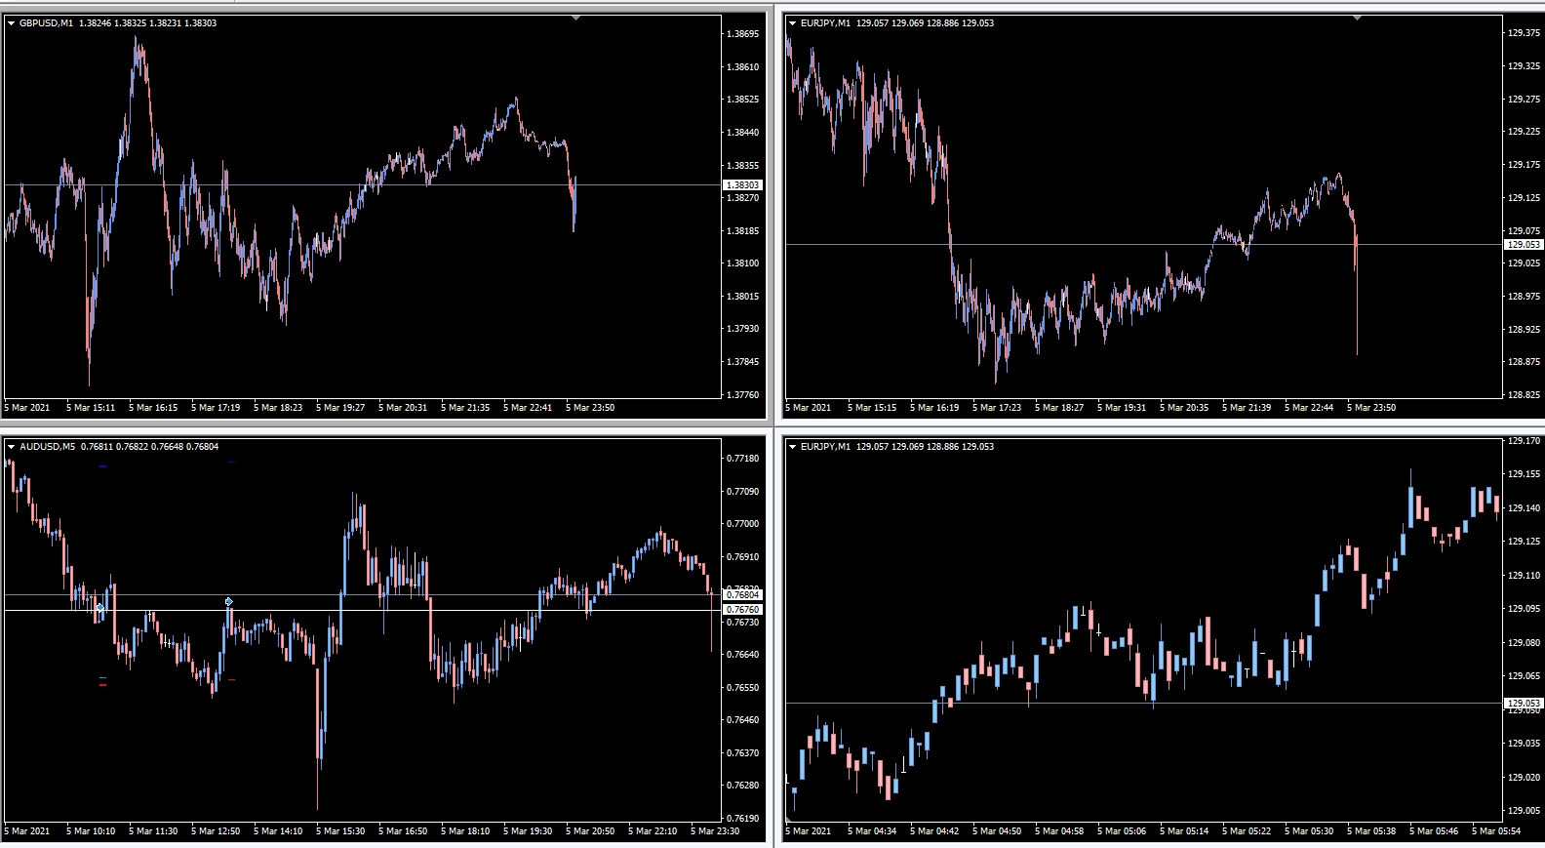Click the 129.053 price label in upper EURJPY chart

1524,245
